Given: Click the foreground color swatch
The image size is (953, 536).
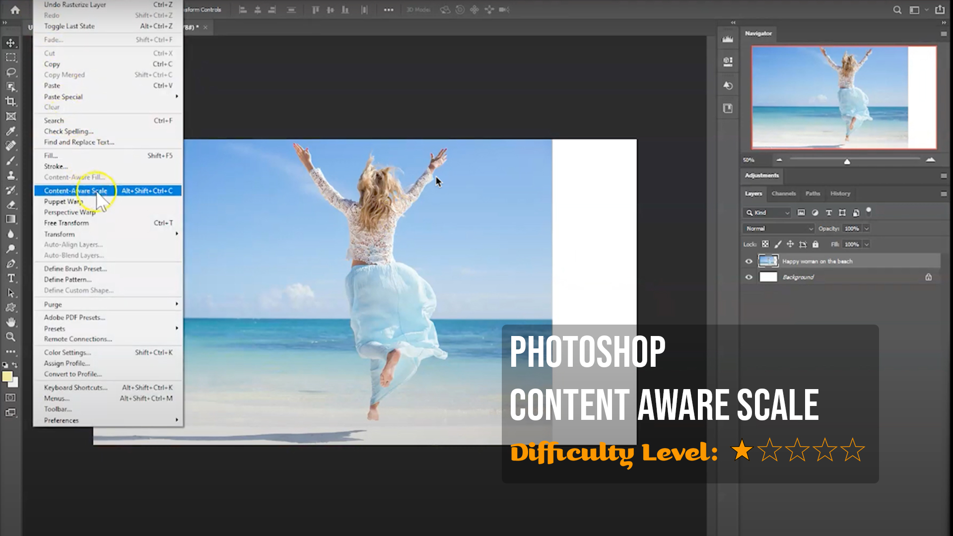Looking at the screenshot, I should [x=7, y=377].
